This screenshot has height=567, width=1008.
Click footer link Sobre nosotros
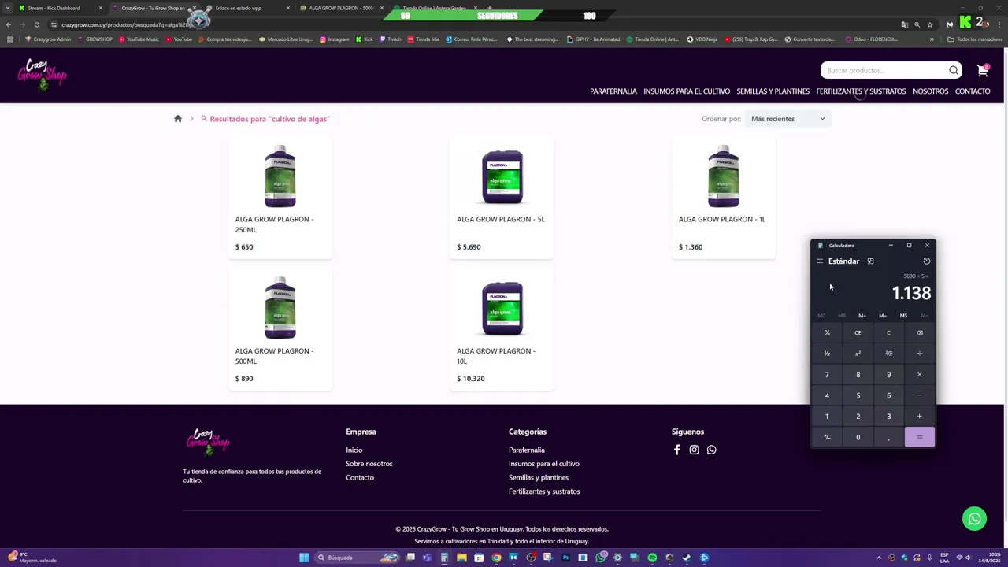point(369,464)
